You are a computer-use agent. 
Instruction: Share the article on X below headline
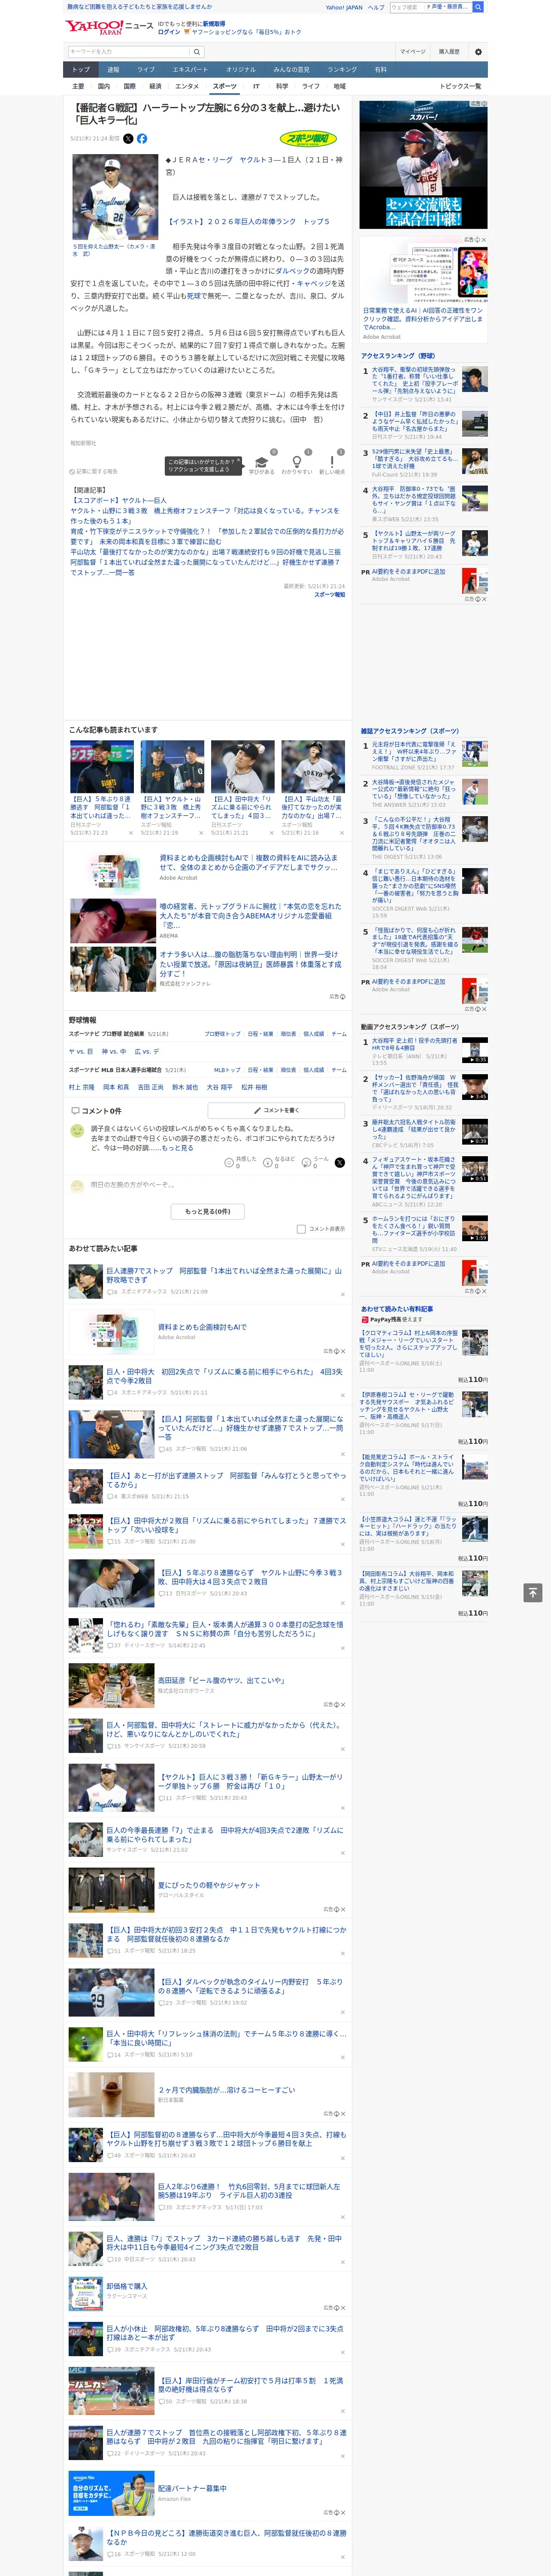click(128, 139)
